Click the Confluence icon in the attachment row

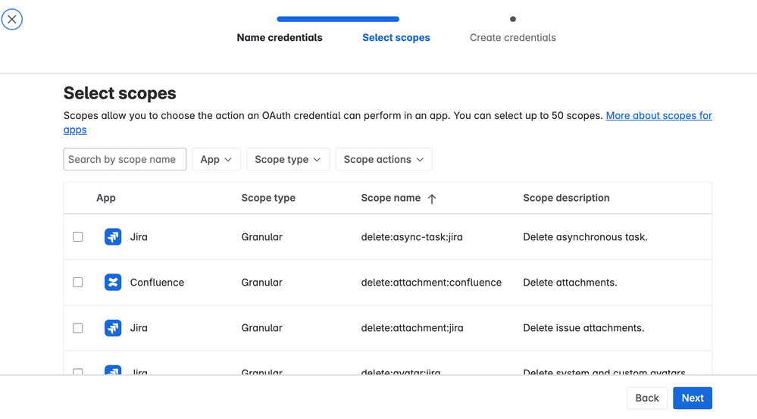[x=113, y=283]
